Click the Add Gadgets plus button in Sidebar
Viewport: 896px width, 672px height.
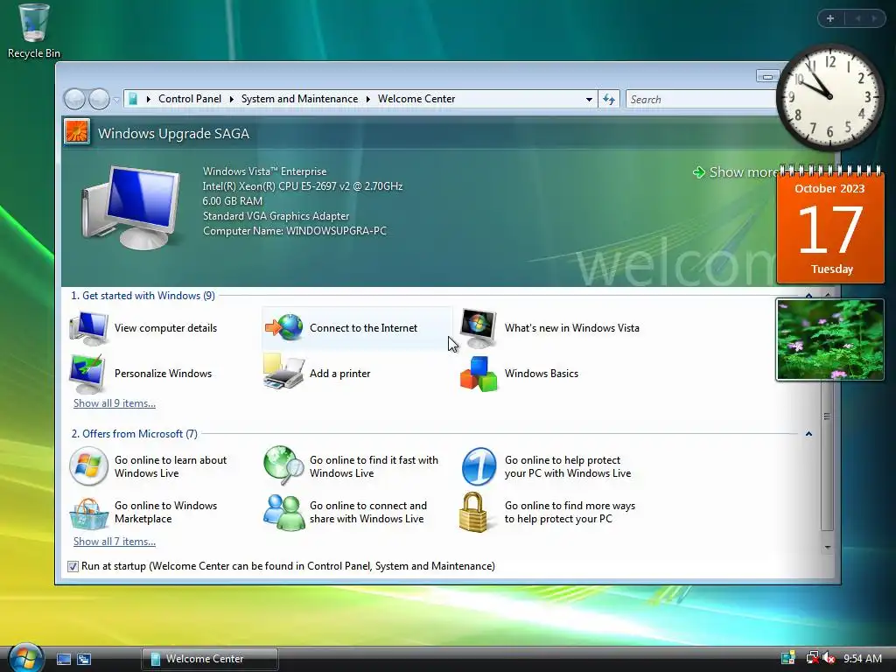(x=830, y=18)
